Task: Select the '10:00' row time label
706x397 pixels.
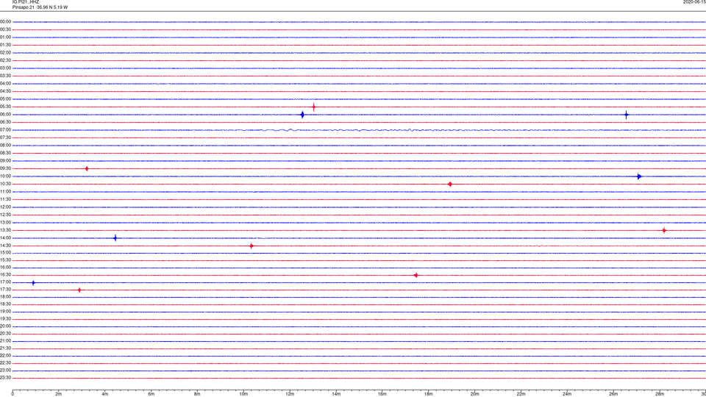Action: click(x=5, y=176)
